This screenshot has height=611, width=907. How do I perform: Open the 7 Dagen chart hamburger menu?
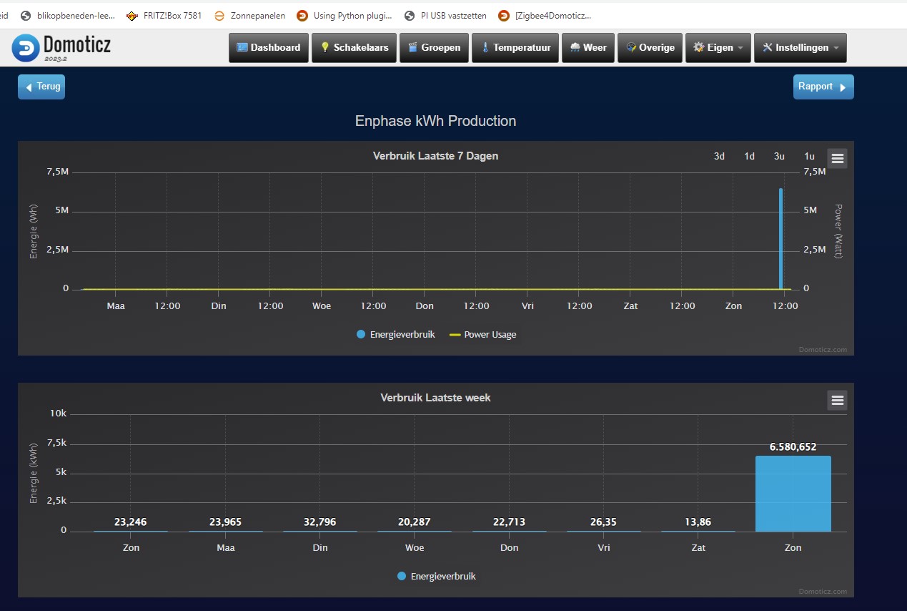click(837, 159)
